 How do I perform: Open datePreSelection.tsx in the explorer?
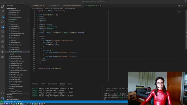[x=18, y=61]
